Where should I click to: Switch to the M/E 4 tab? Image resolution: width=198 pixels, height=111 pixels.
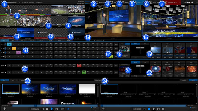pyautogui.click(x=32, y=41)
